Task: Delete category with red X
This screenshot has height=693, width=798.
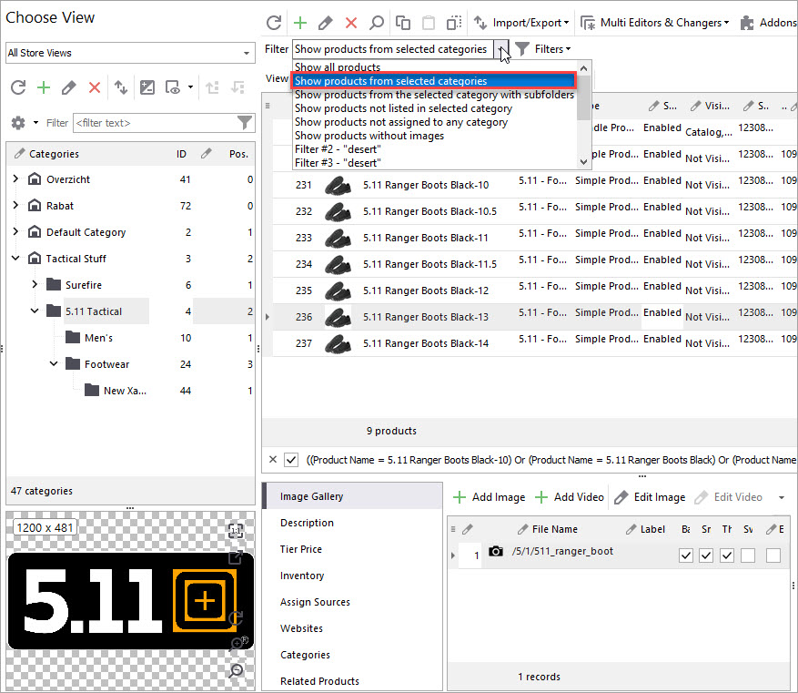Action: point(95,87)
